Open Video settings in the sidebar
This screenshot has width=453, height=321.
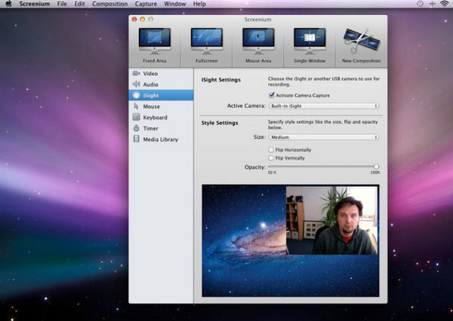[x=150, y=74]
